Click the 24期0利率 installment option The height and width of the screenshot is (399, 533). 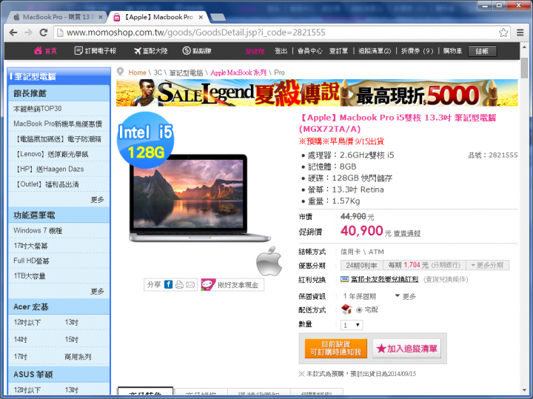click(x=362, y=266)
